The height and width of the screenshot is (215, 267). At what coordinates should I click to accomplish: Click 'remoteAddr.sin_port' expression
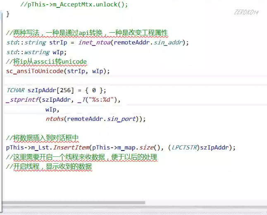point(101,119)
